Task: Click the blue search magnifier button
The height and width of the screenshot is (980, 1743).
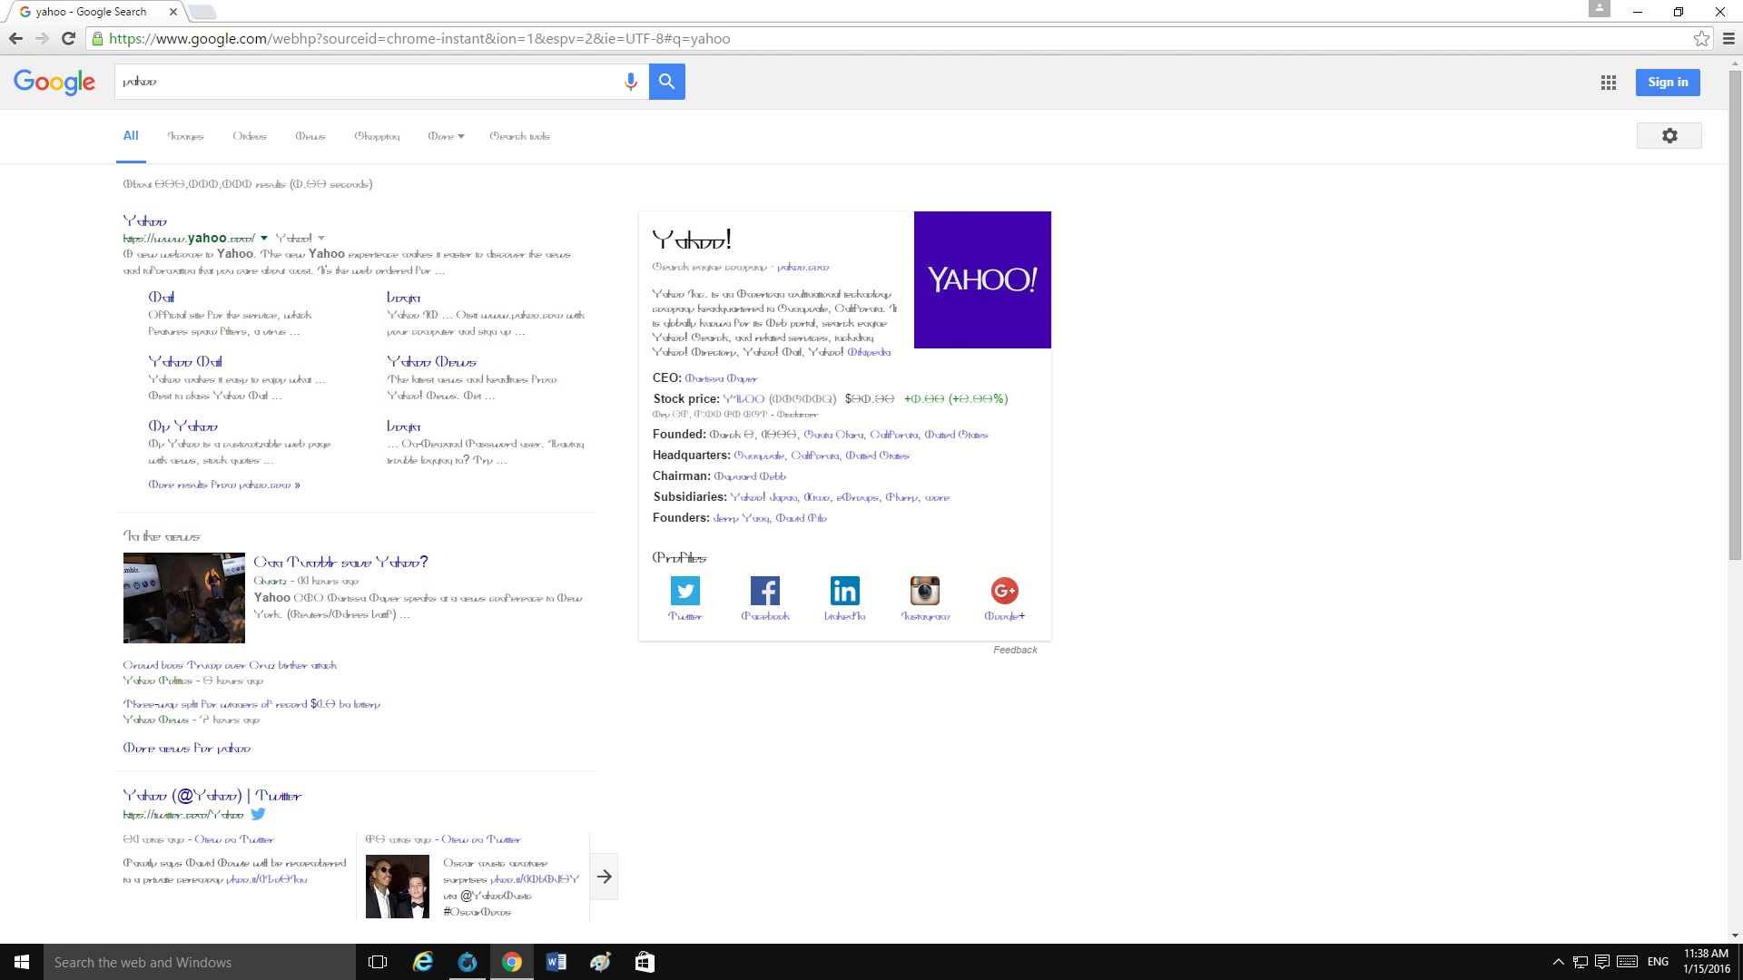Action: coord(666,82)
